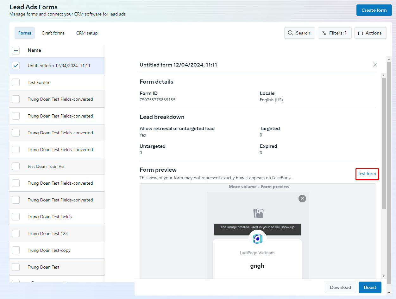The image size is (396, 299).
Task: Click the image placeholder icon in preview
Action: (258, 213)
